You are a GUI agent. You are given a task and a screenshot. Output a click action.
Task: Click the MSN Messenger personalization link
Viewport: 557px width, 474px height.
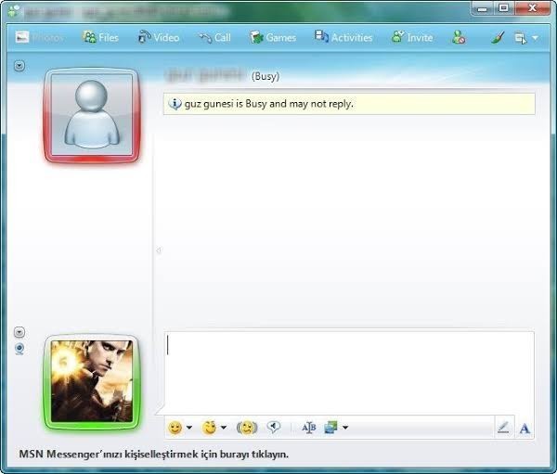point(154,455)
